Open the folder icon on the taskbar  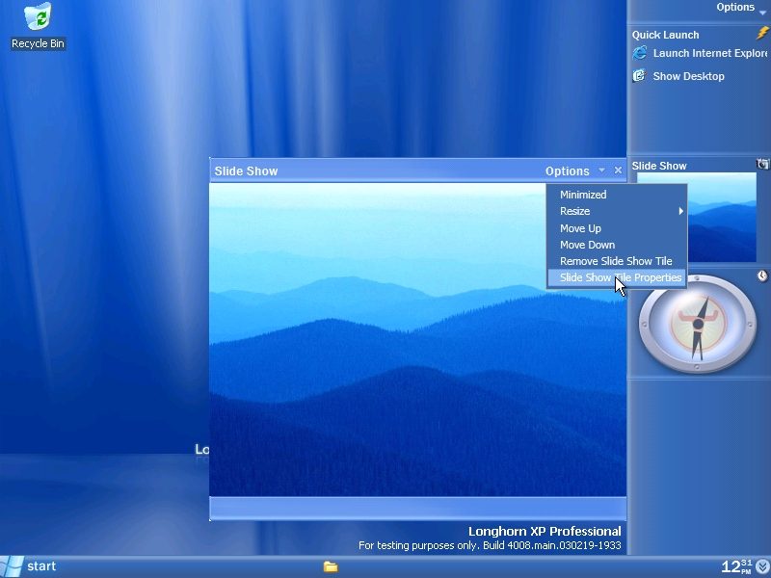(x=331, y=566)
